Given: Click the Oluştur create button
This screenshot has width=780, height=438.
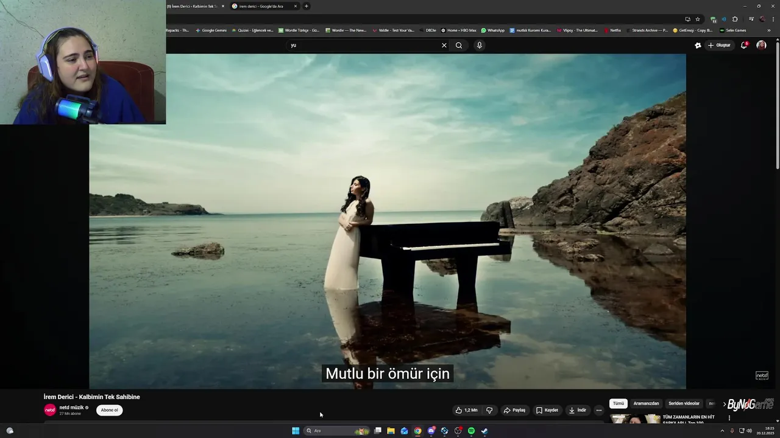Looking at the screenshot, I should pyautogui.click(x=719, y=45).
